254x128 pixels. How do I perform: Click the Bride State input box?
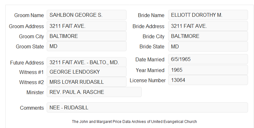208,46
